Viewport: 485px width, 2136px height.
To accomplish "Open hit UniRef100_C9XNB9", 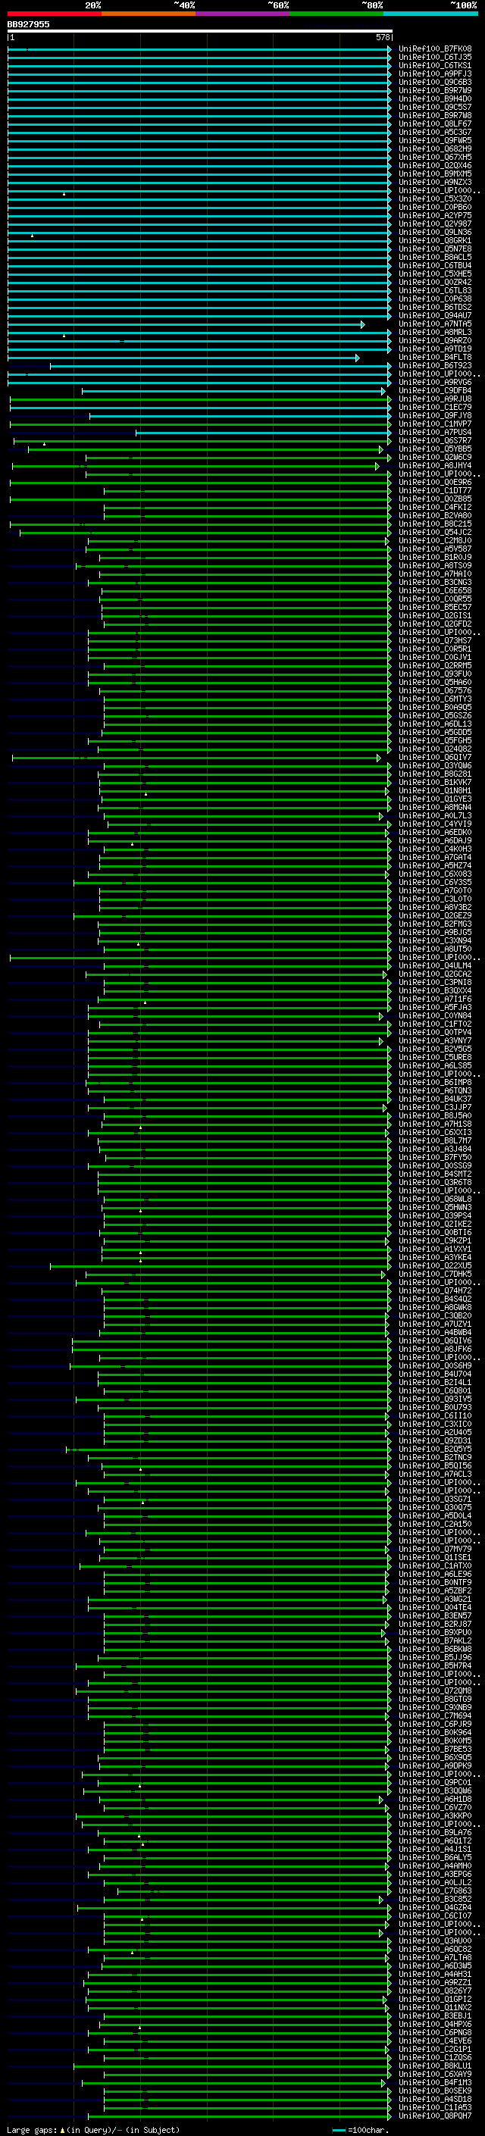I will 434,1707.
